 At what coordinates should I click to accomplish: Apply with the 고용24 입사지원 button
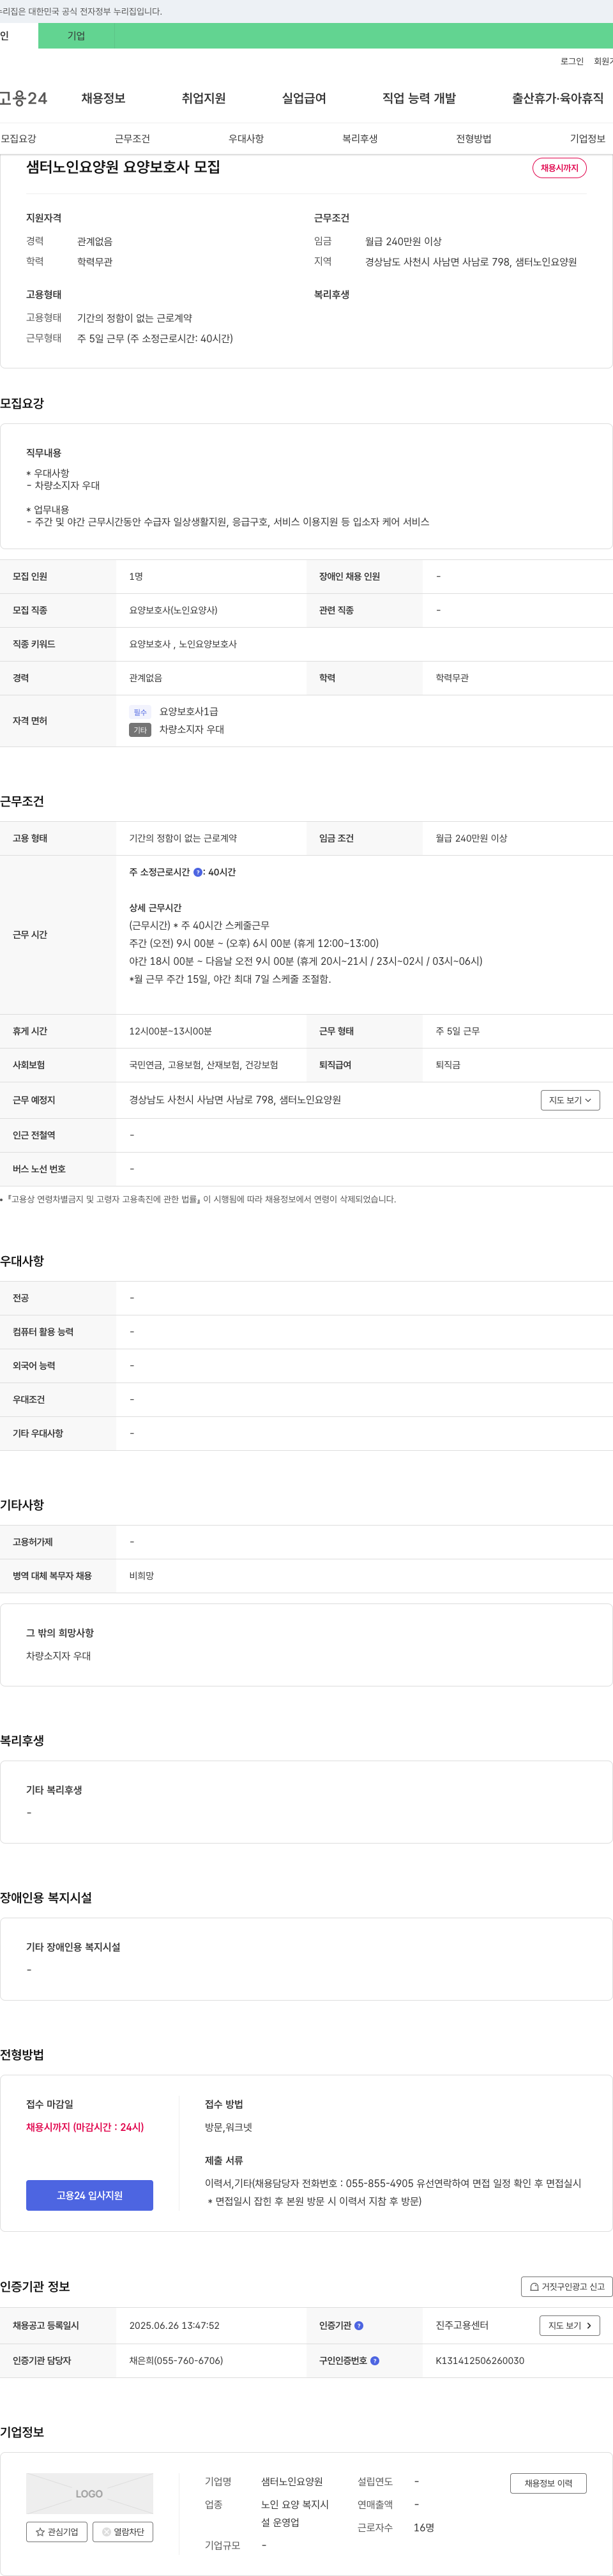pos(89,2195)
